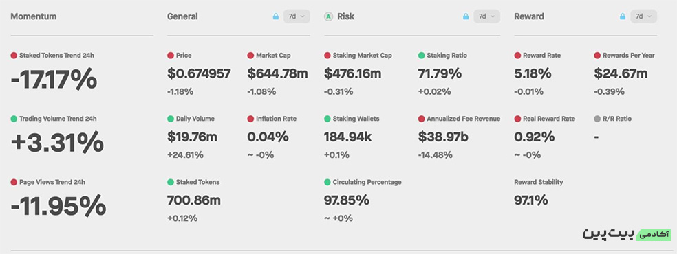Click the Staked Tokens Trend 24h label

click(x=56, y=56)
